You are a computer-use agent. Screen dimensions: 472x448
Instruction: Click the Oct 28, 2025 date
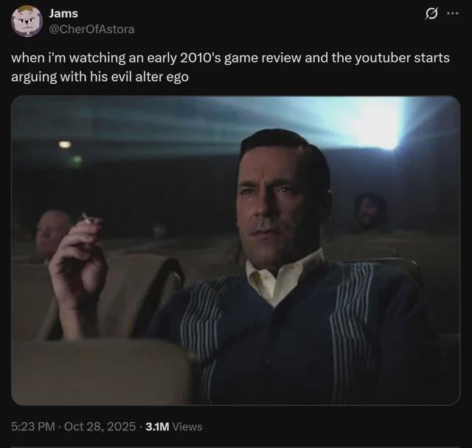(x=101, y=426)
